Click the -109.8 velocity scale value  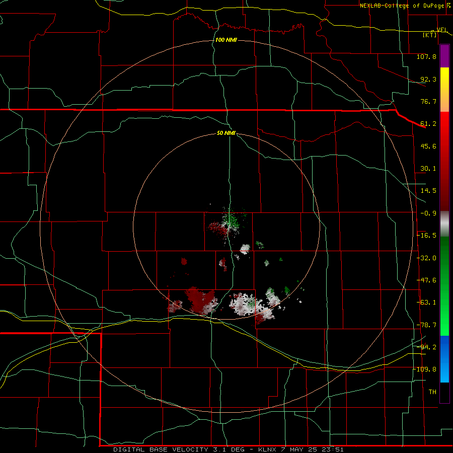coord(425,369)
